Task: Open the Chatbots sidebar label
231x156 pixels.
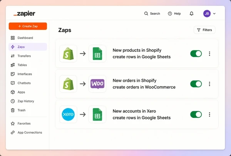Action: point(24,83)
